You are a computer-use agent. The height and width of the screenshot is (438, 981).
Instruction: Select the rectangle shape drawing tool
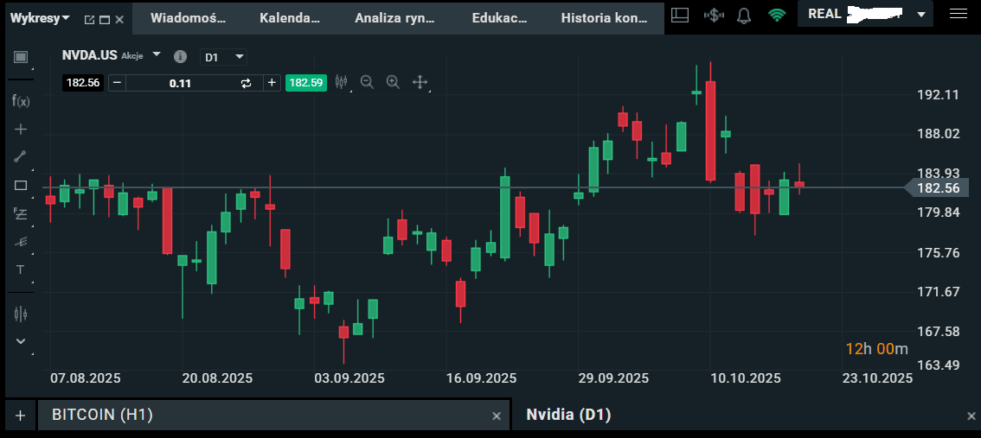click(21, 185)
